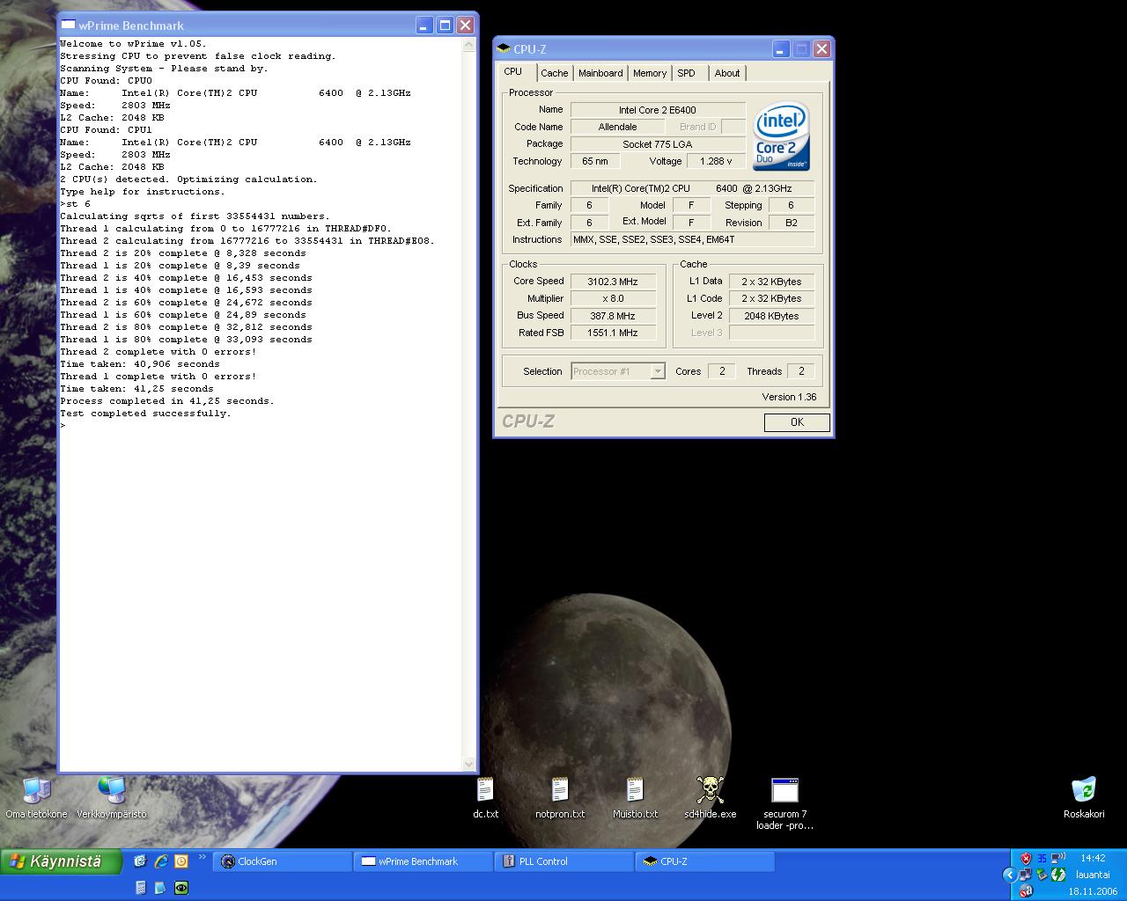Viewport: 1127px width, 901px height.
Task: Click the red security shield tray icon
Action: coord(1027,858)
